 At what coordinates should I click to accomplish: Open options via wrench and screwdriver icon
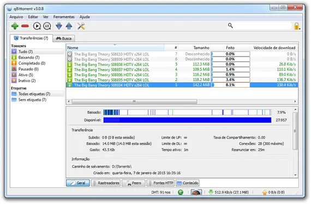tap(81, 26)
